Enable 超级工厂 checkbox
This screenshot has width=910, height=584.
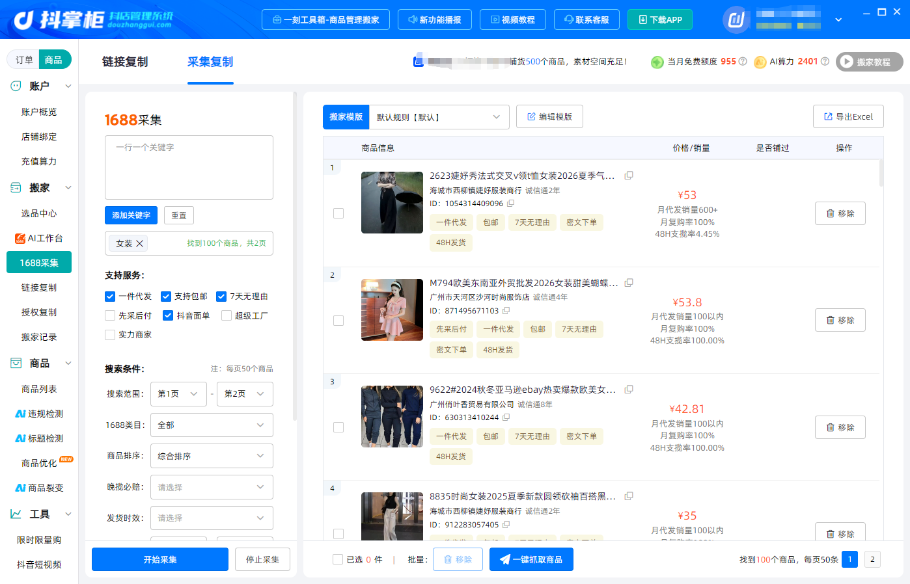[227, 315]
